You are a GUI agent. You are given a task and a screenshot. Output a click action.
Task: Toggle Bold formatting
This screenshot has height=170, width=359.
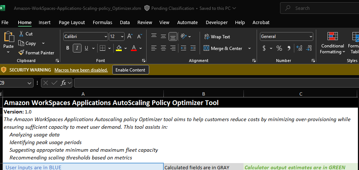click(x=68, y=48)
